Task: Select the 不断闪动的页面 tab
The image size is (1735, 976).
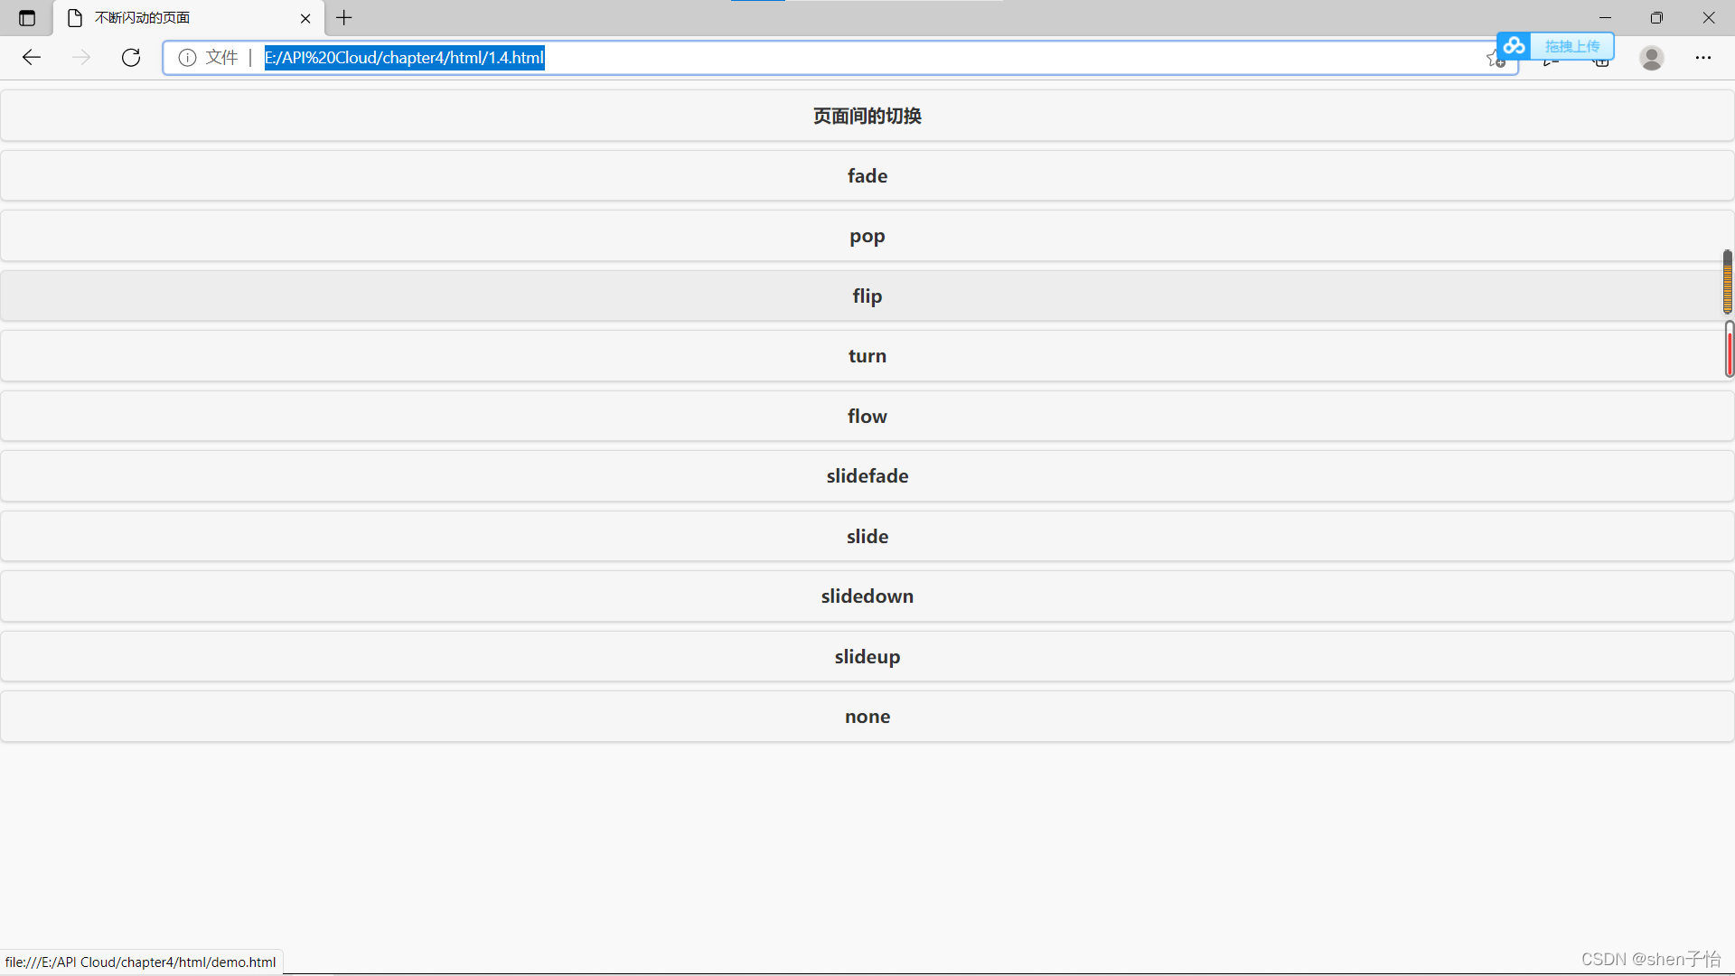Action: point(189,18)
